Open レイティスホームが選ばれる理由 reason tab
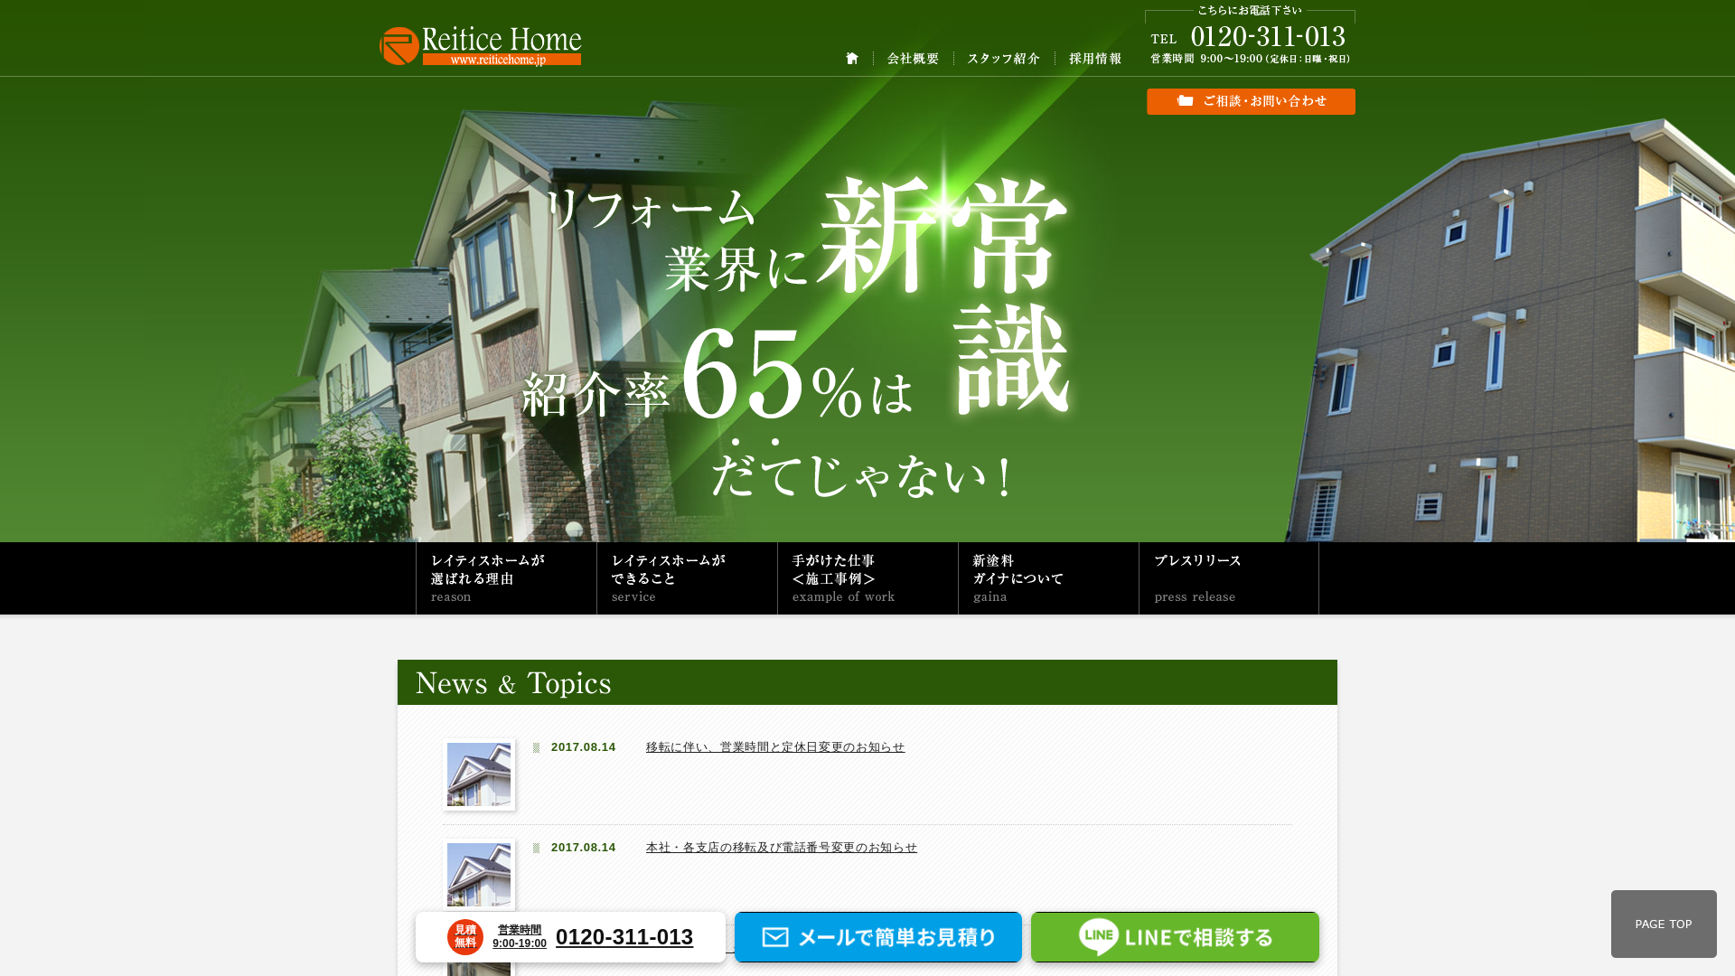The height and width of the screenshot is (976, 1735). tap(506, 578)
